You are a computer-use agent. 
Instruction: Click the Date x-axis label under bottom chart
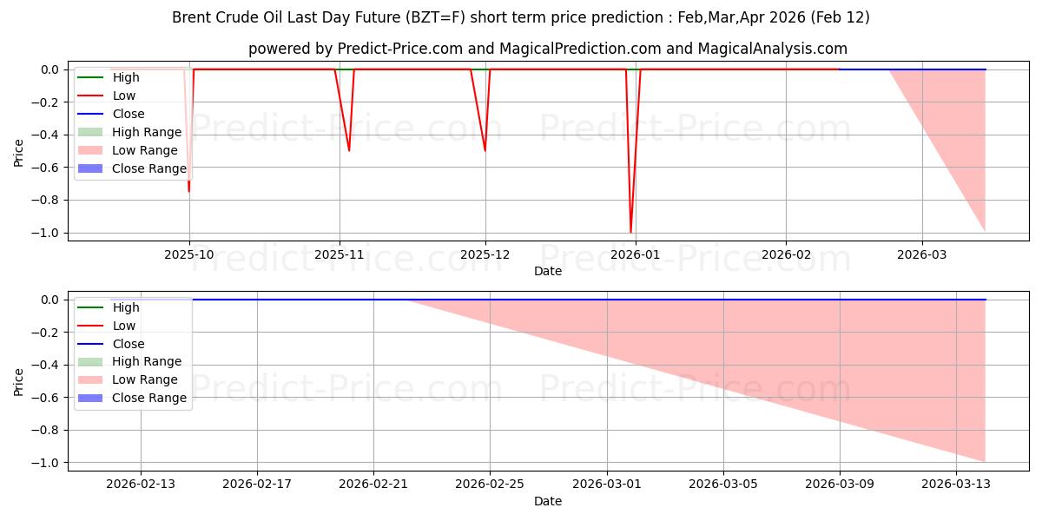coord(547,501)
